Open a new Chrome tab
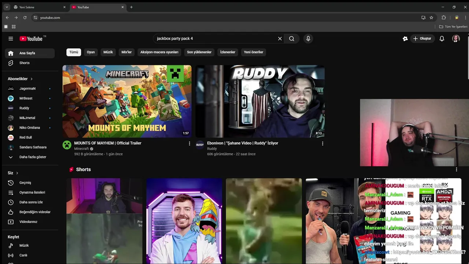This screenshot has height=264, width=469. click(132, 7)
